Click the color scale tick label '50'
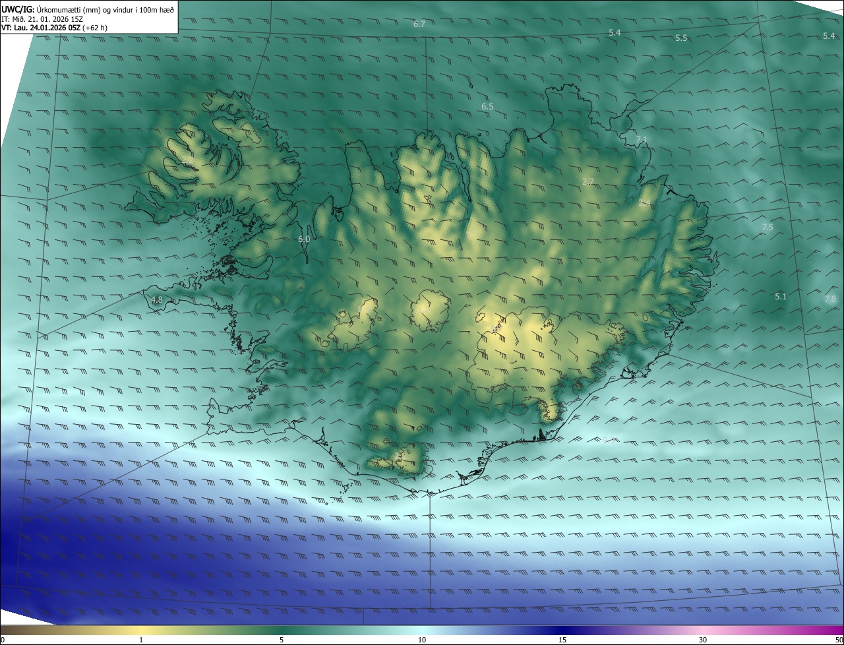The image size is (844, 645). 839,640
